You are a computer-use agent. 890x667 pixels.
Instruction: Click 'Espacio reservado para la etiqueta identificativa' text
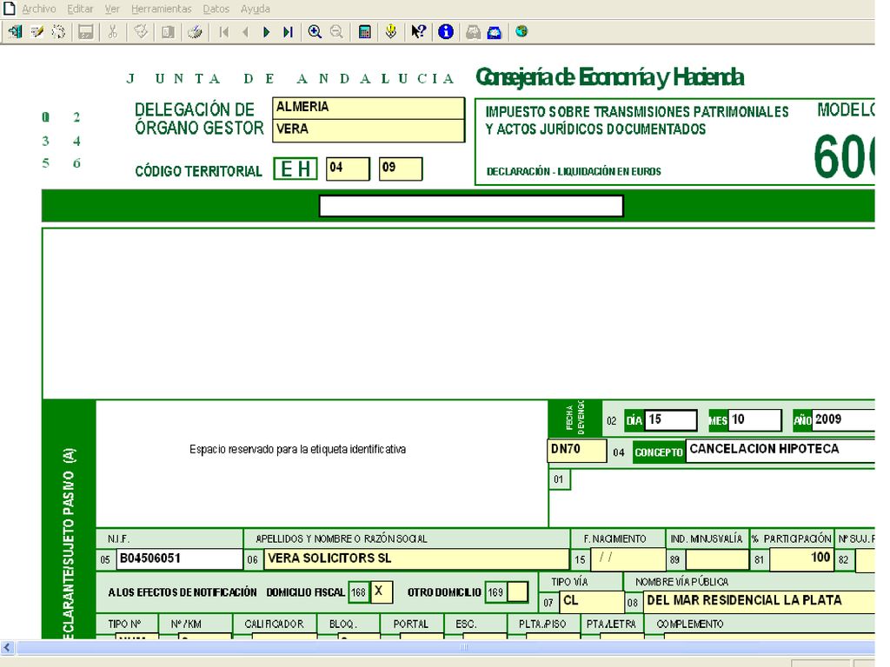[x=297, y=449]
